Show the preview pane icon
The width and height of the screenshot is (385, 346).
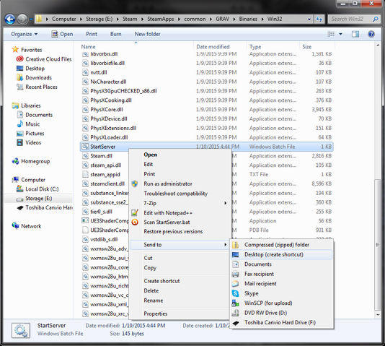click(x=355, y=34)
